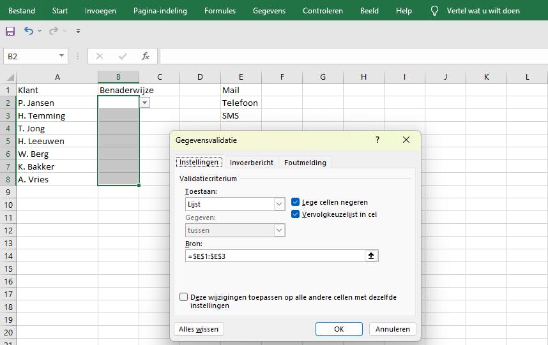Click inside the Bron input field
Screen dimensions: 548x345
tap(273, 256)
